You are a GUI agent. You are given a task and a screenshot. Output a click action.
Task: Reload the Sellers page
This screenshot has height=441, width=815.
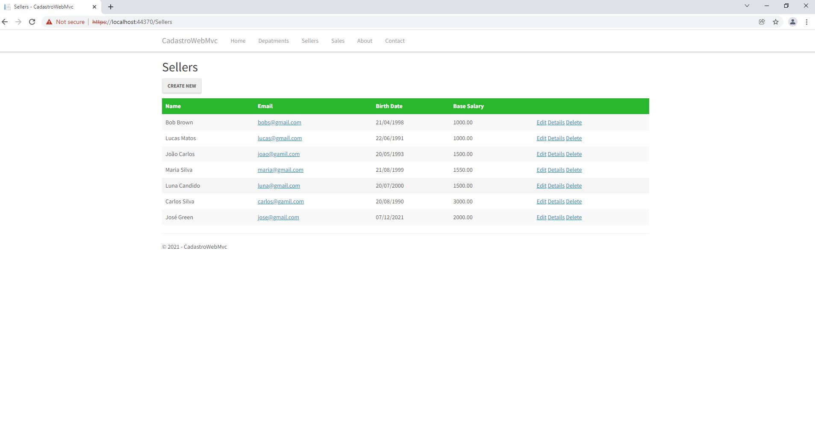[x=32, y=22]
